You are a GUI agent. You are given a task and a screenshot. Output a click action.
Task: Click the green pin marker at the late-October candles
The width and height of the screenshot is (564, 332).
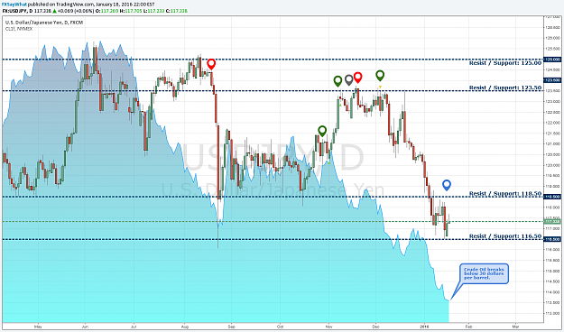click(x=322, y=131)
